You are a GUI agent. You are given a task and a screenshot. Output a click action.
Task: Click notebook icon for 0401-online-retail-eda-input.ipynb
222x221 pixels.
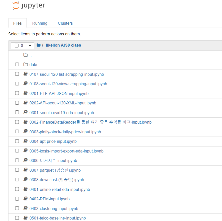click(25, 189)
